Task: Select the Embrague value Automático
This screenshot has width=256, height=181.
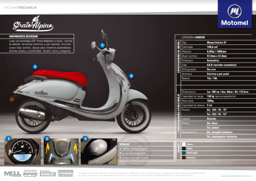Action: pos(213,60)
